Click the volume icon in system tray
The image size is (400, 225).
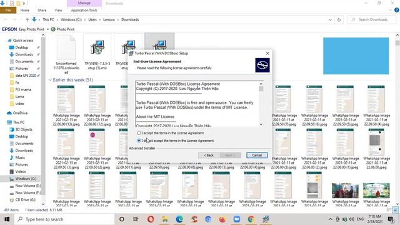coord(352,219)
